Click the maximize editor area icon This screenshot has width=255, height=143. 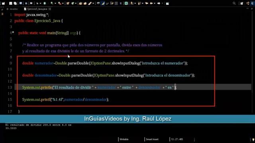[252, 9]
